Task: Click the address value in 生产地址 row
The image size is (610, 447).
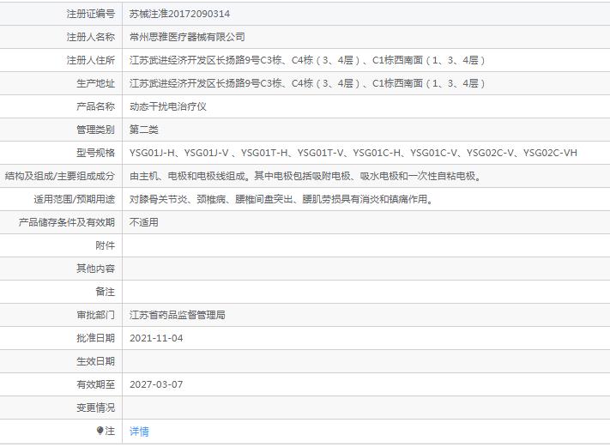Action: tap(307, 83)
